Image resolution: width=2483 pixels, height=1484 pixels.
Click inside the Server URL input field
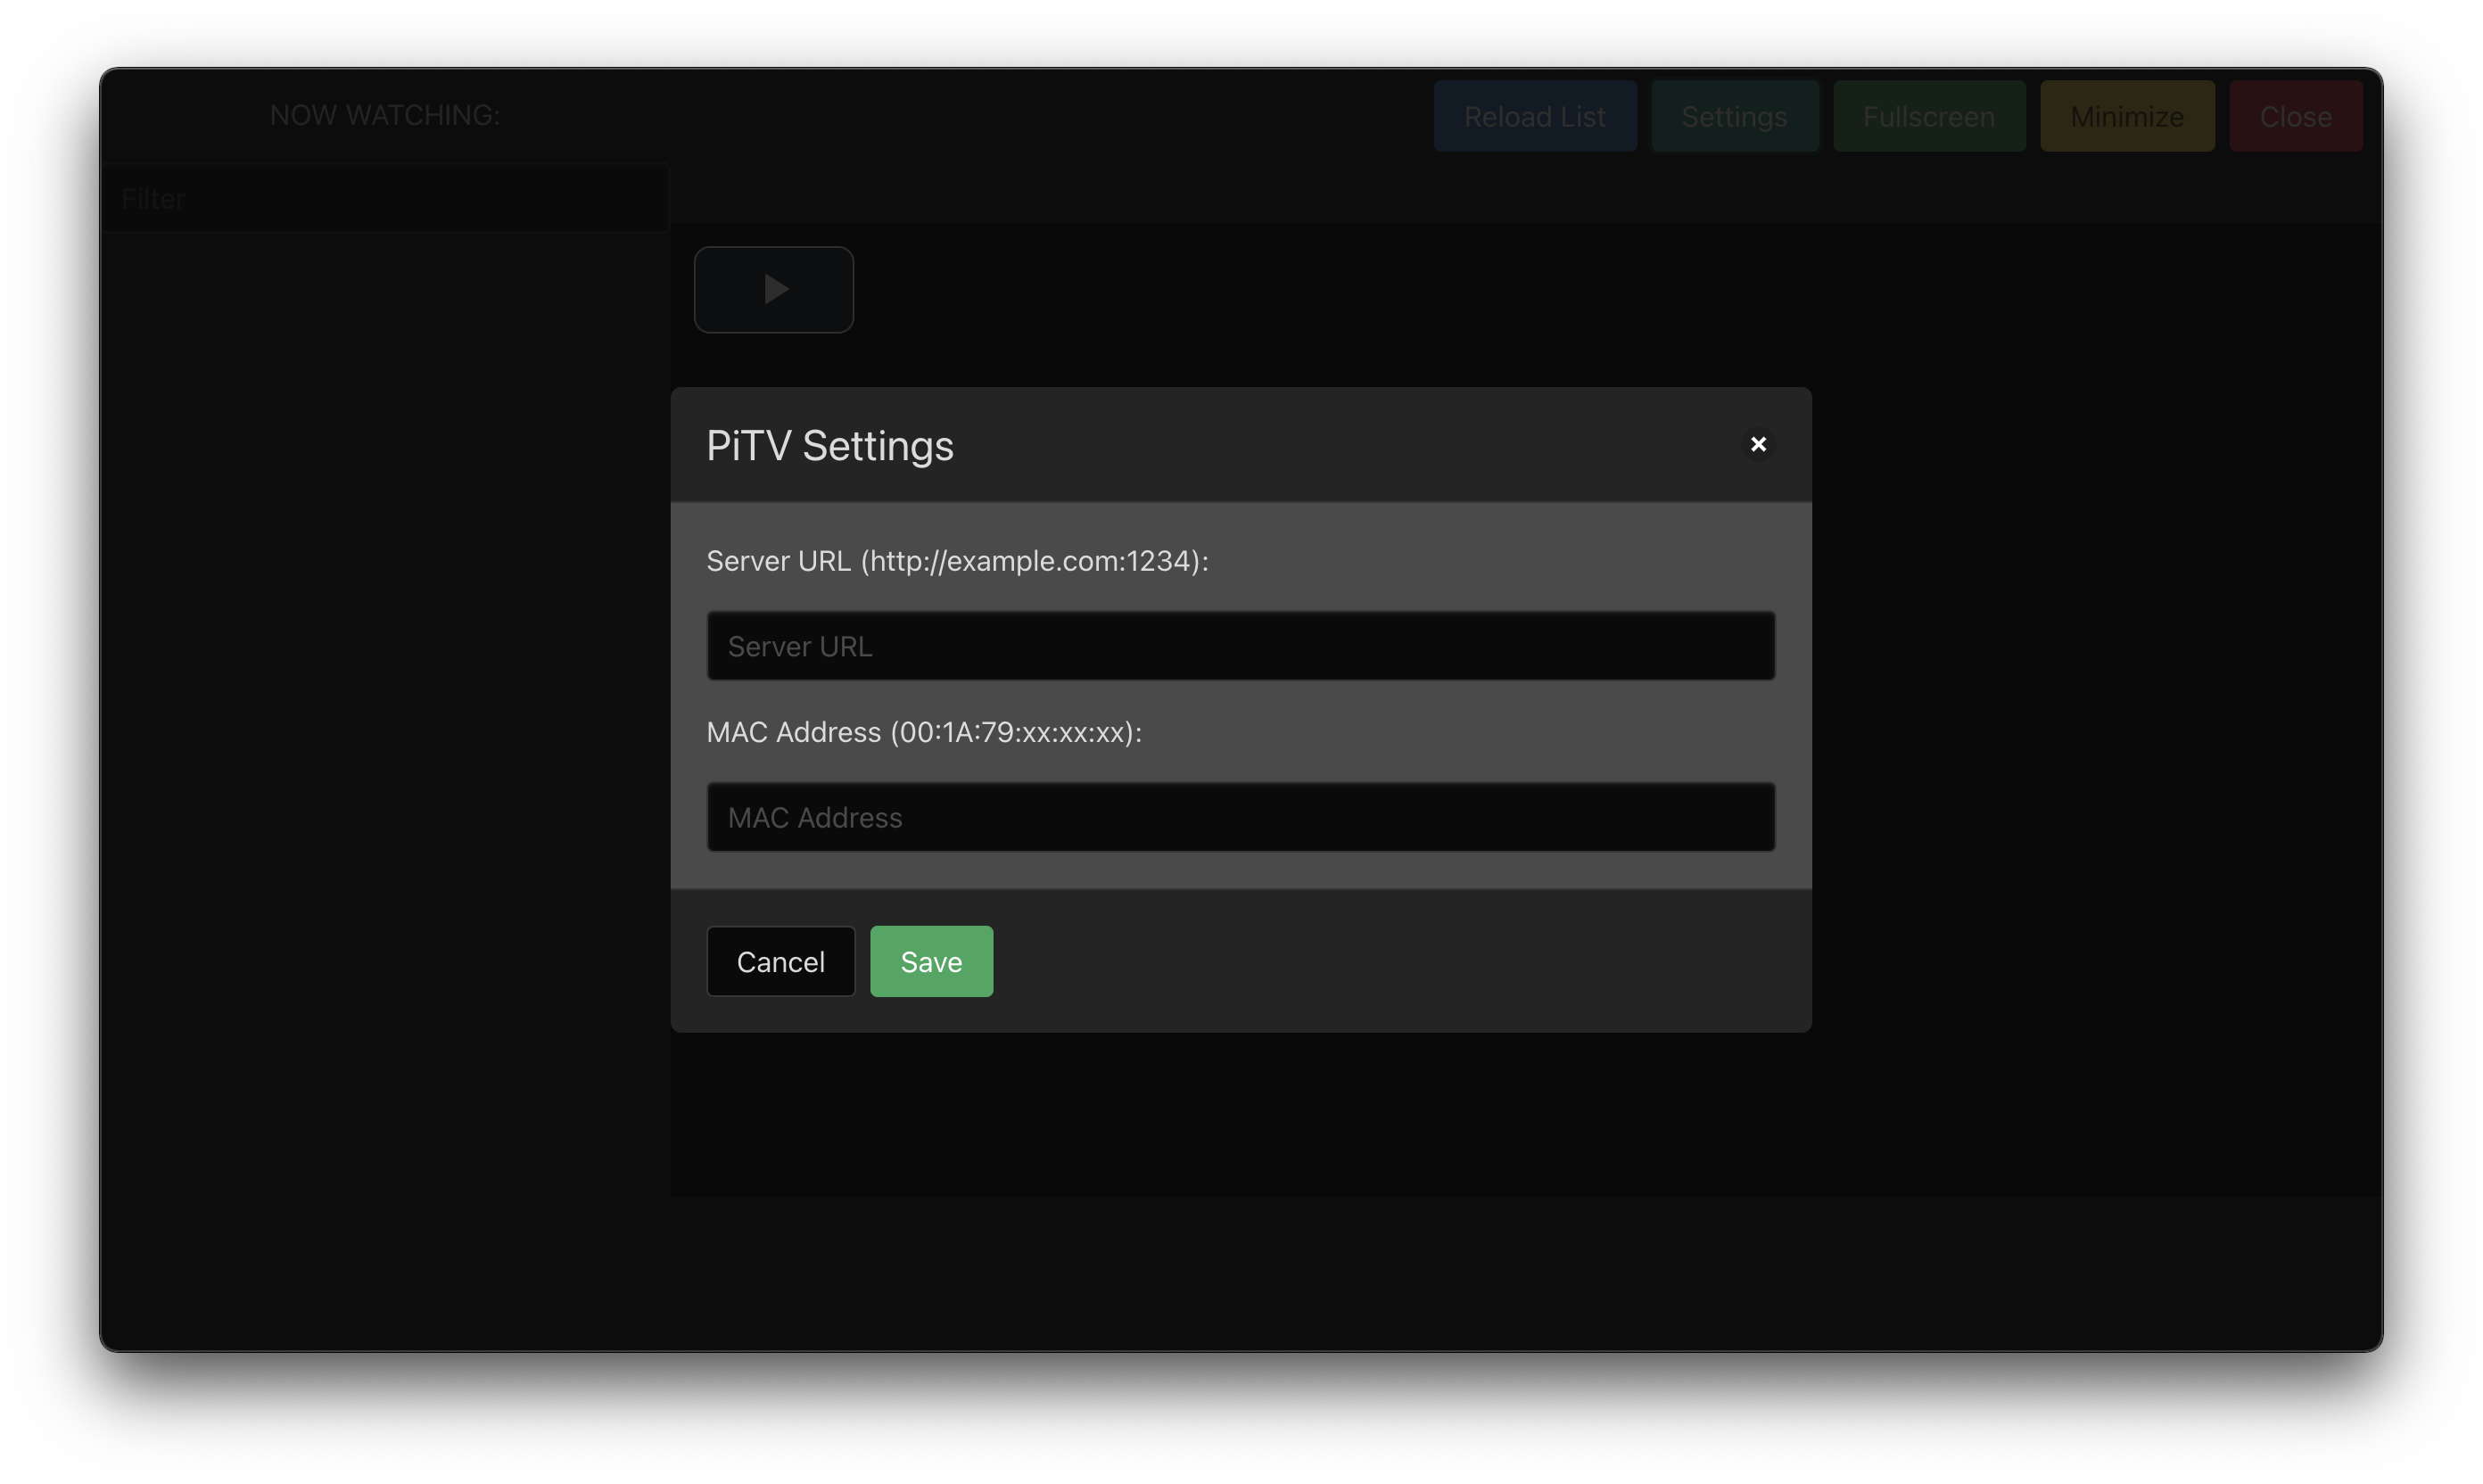pyautogui.click(x=1239, y=645)
